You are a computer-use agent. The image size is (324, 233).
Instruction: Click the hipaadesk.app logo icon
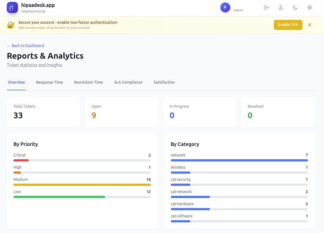click(11, 7)
